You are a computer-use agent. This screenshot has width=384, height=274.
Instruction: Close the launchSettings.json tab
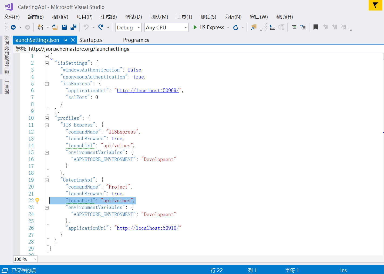click(x=73, y=40)
